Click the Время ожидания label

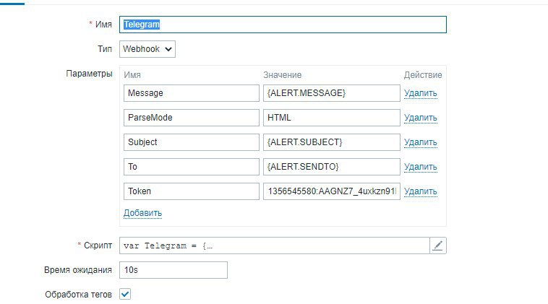click(78, 270)
